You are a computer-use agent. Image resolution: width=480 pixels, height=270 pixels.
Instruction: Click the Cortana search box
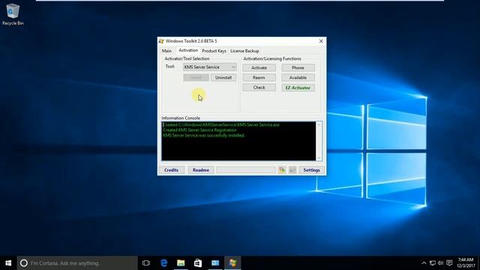tap(77, 263)
